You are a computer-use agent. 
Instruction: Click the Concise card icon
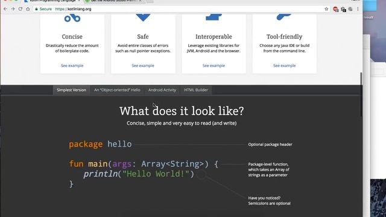(x=72, y=18)
